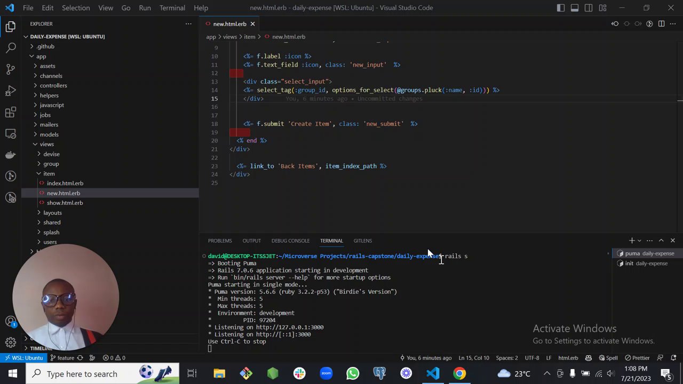Open the Selection menu
The image size is (683, 384).
pos(76,8)
